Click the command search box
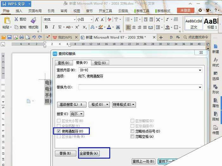Screen dimensions: 222x166 [196, 37]
